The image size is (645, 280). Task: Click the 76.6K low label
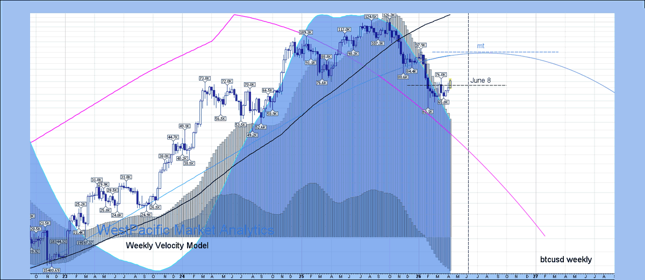click(321, 83)
